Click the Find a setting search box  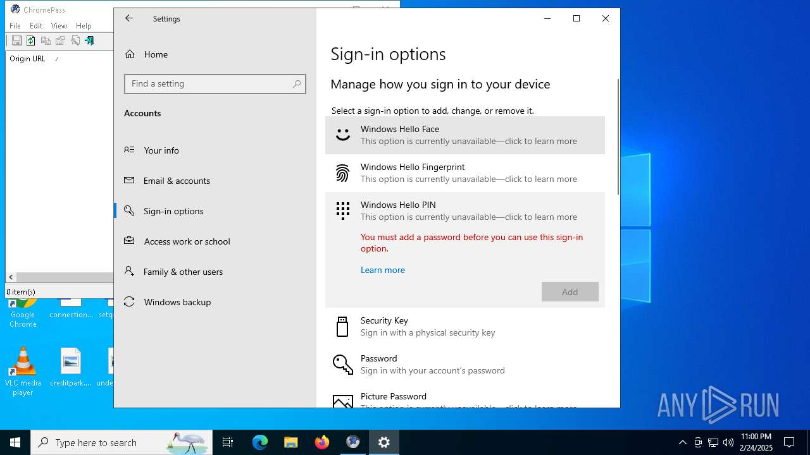pos(215,84)
